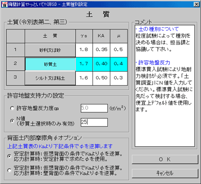Click μ cell 0.5 in row 1

119,50
